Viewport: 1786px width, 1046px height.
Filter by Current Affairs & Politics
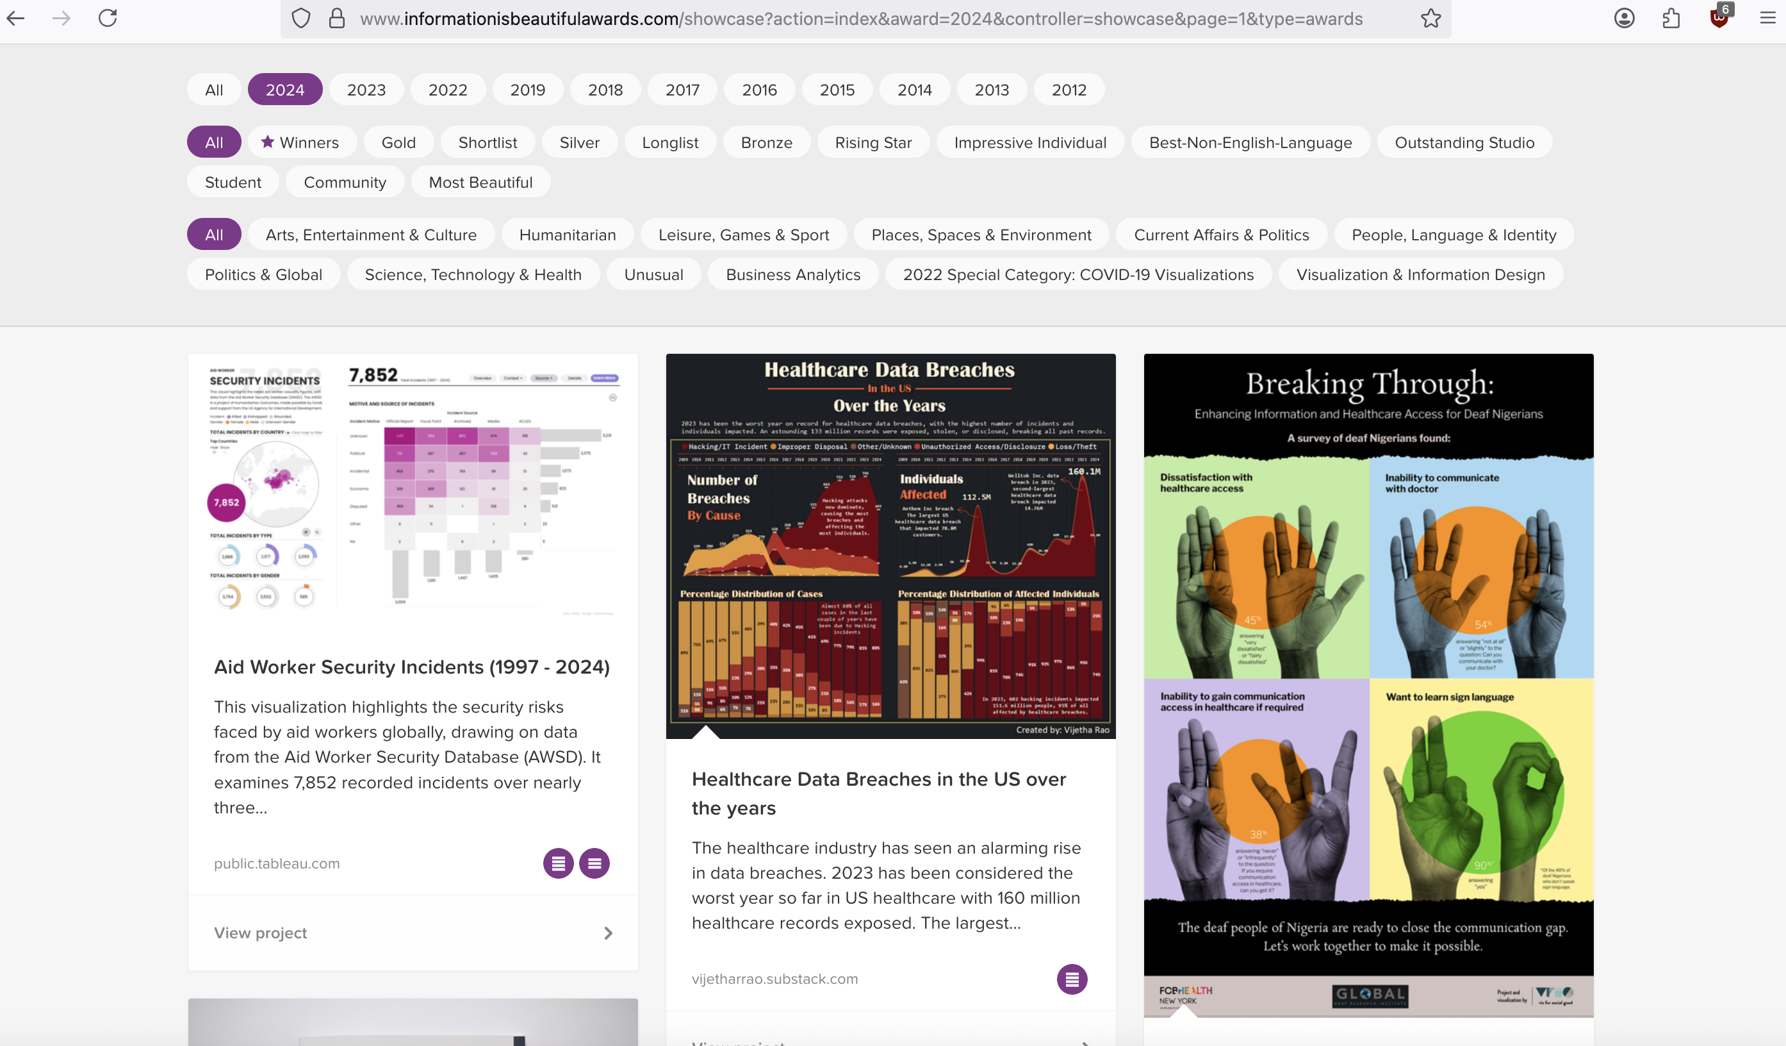(1222, 235)
